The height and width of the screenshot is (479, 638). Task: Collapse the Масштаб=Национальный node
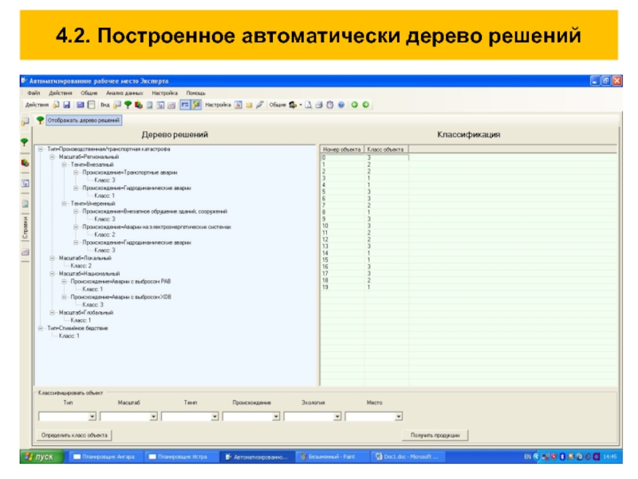click(x=52, y=273)
